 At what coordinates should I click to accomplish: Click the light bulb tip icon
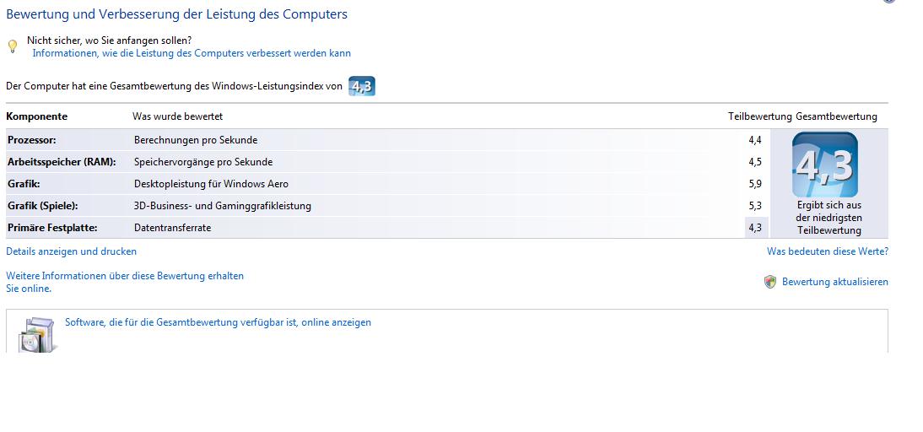tap(13, 46)
